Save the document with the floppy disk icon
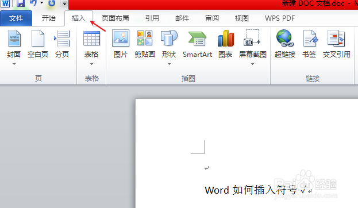 [x=21, y=3]
